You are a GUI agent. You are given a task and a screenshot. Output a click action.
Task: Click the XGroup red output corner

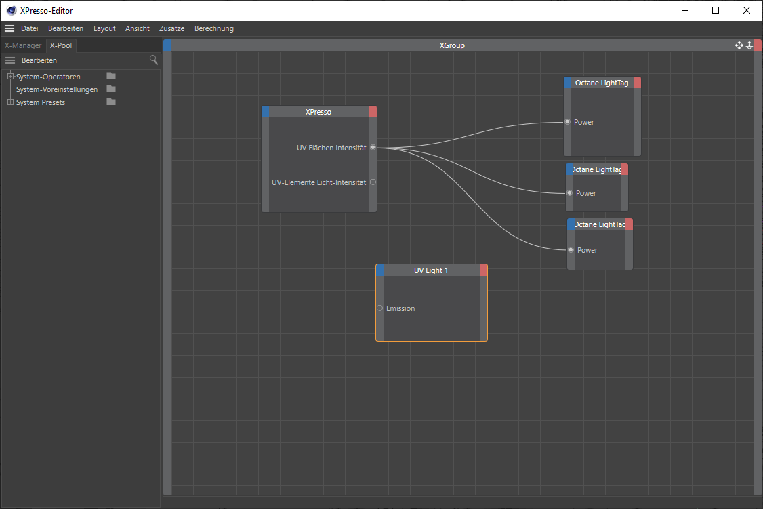click(x=758, y=45)
